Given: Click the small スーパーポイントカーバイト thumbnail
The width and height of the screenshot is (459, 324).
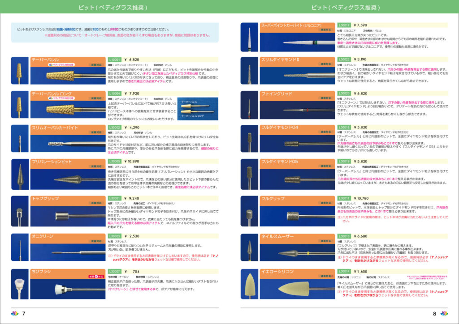Looking at the screenshot, I should click(249, 37).
